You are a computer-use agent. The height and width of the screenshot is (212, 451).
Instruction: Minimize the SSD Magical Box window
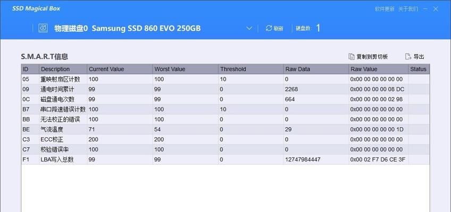tap(425, 9)
